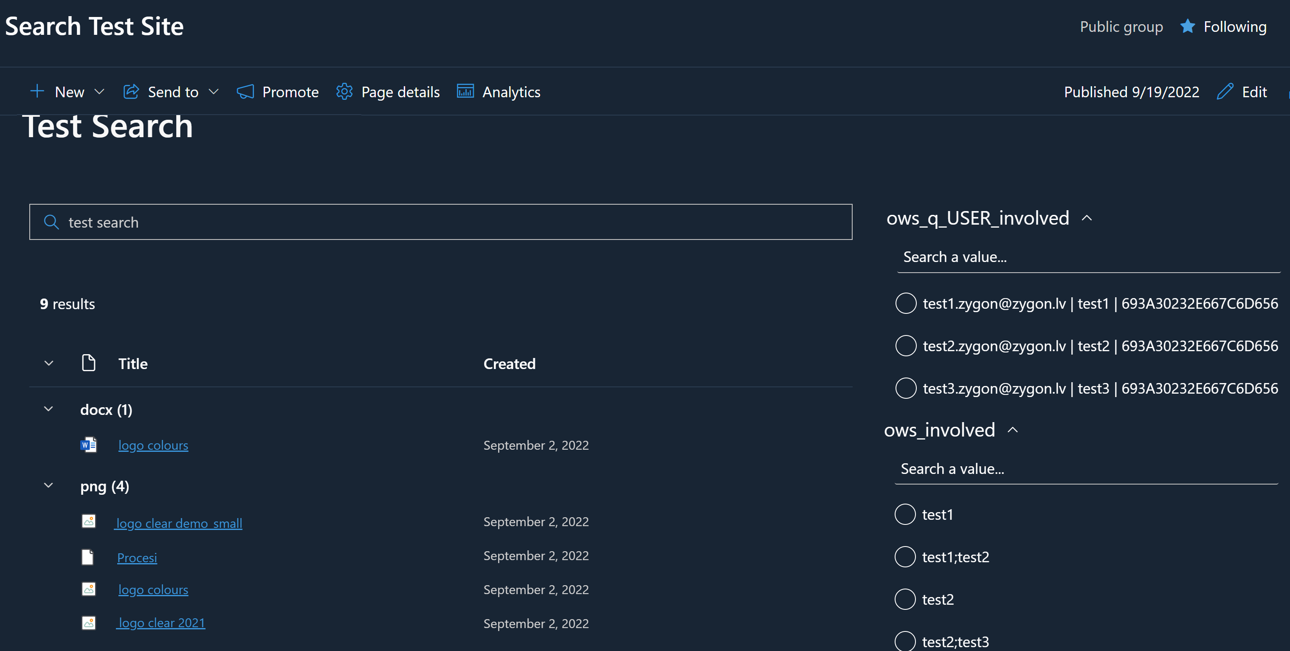Click the image icon beside logo clear 2021
Viewport: 1290px width, 651px height.
tap(89, 623)
